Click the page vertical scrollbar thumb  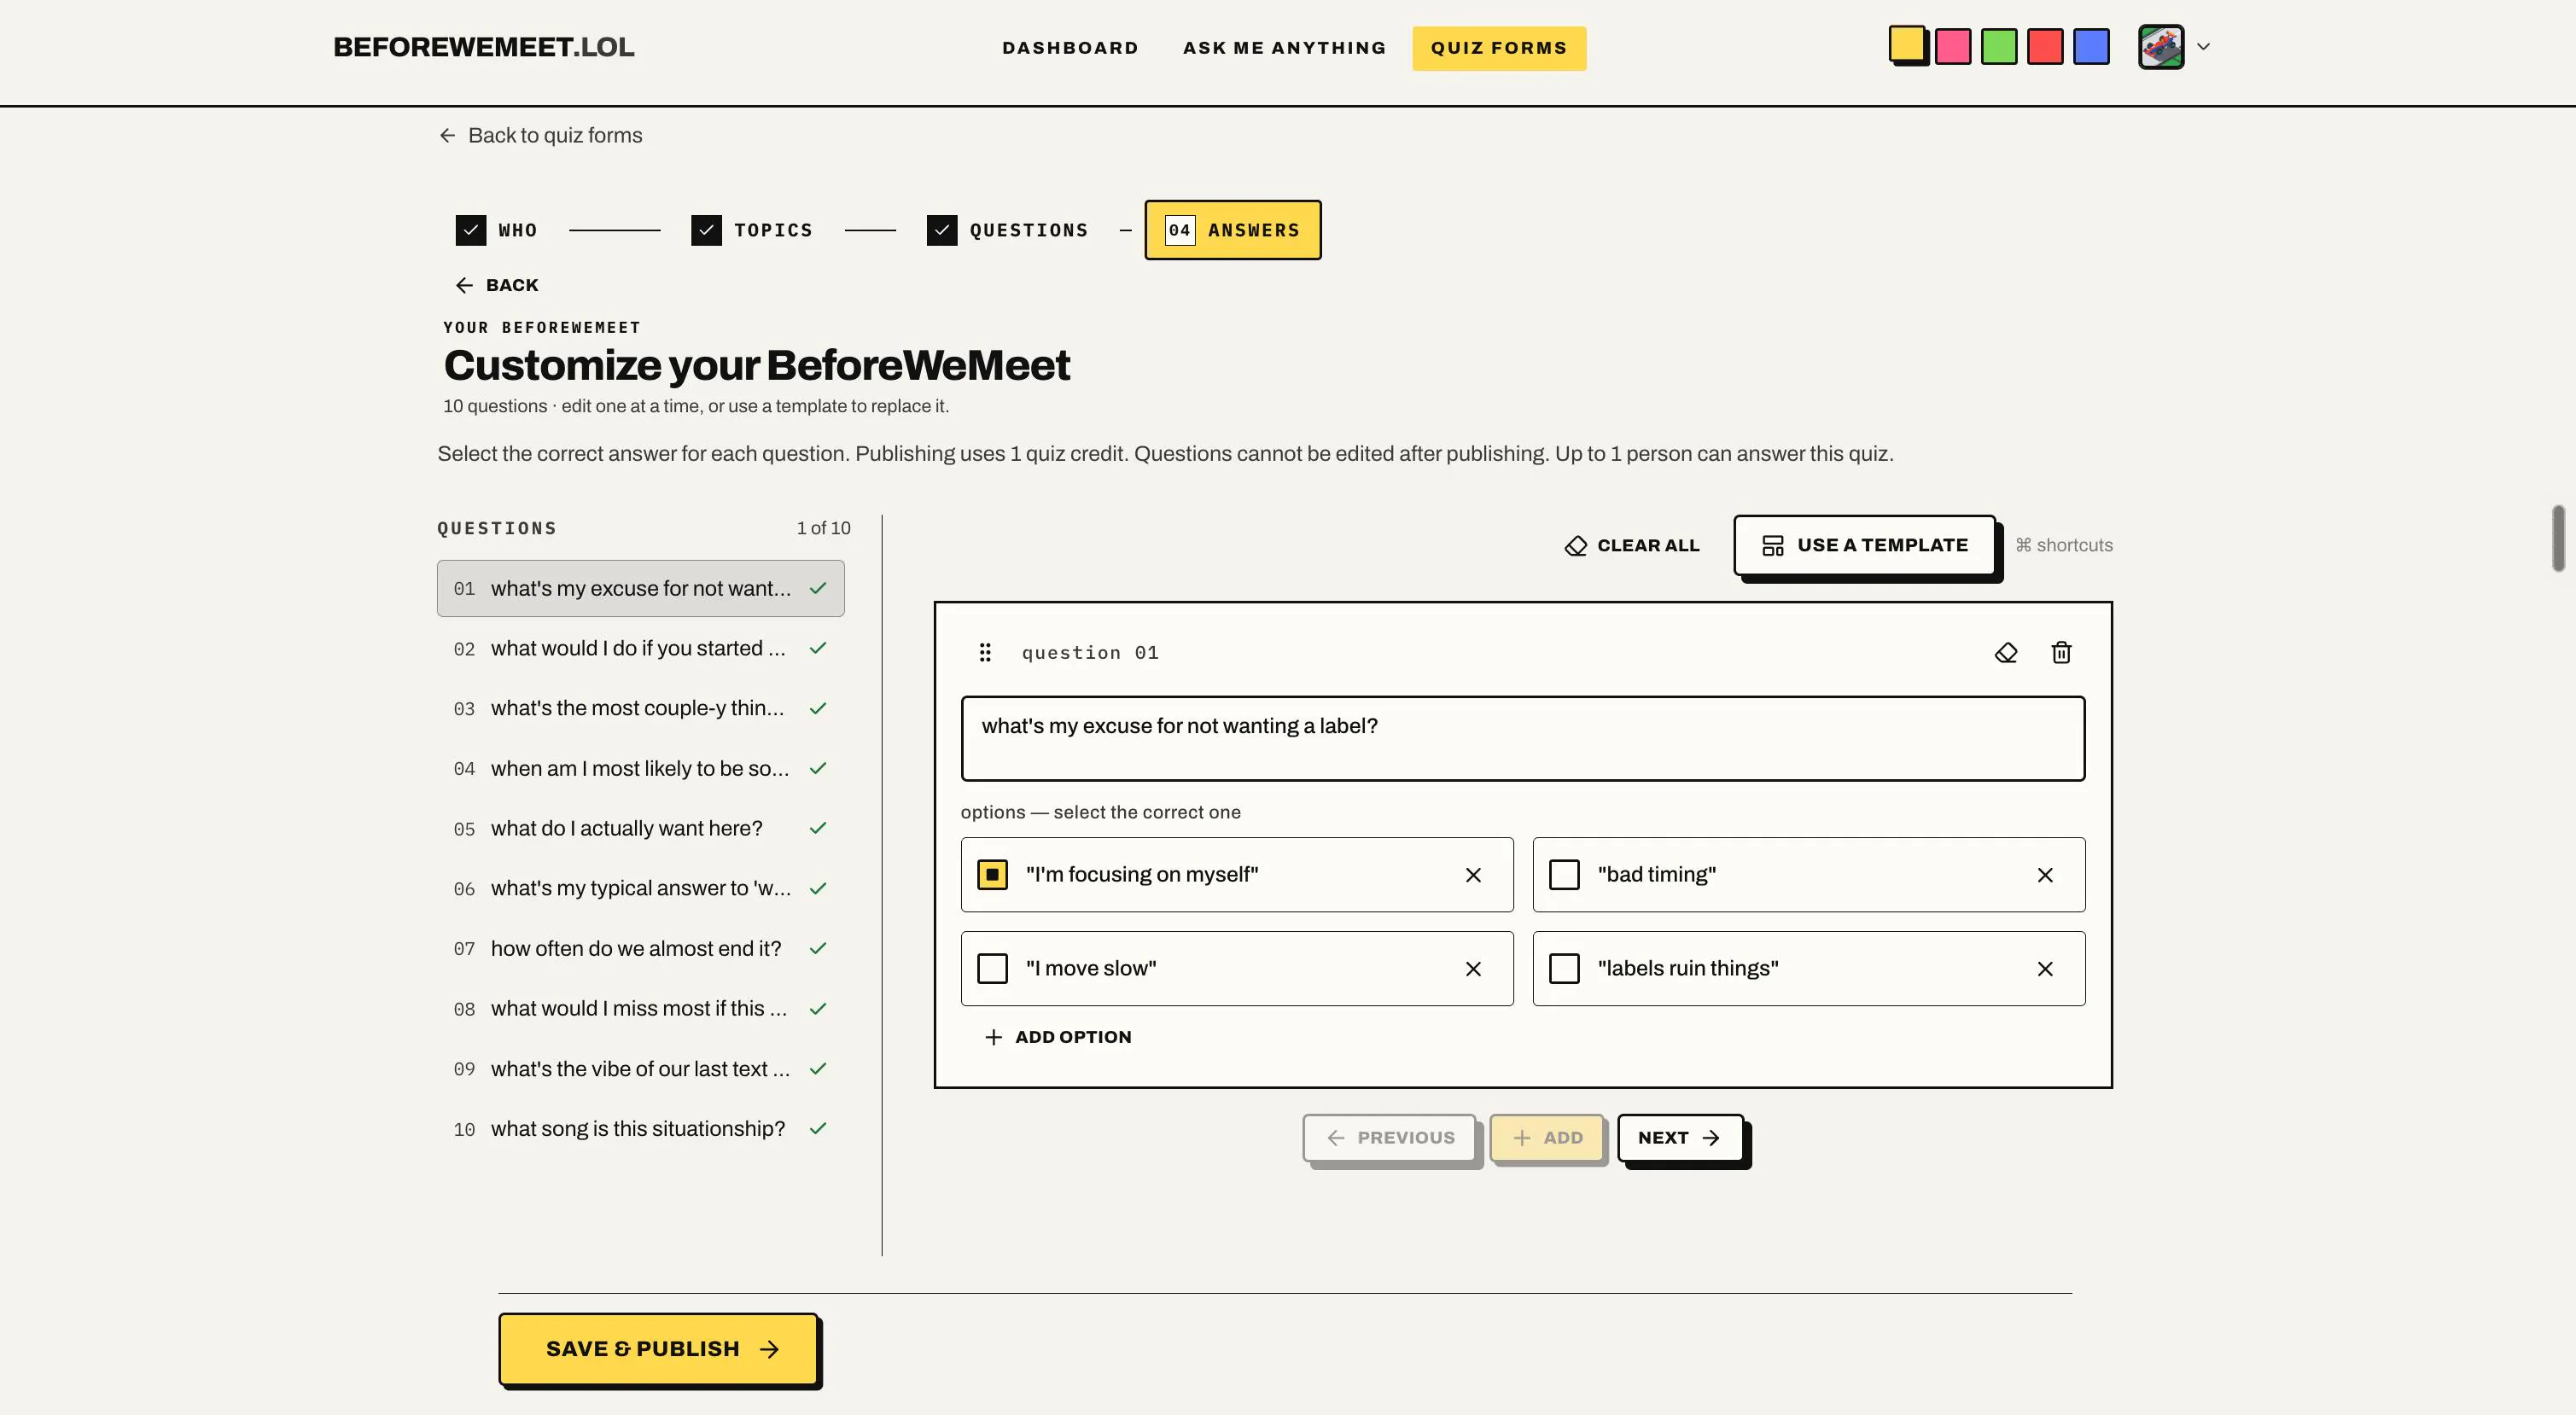pos(2557,538)
